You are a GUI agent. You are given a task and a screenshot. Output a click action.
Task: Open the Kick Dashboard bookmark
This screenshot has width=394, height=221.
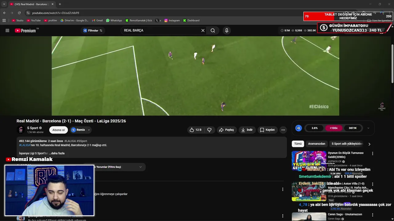pos(191,21)
